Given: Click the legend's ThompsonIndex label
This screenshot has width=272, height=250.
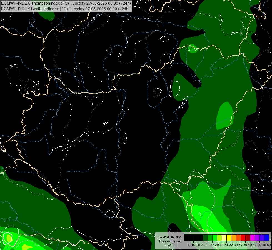Looking at the screenshot, I should [x=169, y=241].
